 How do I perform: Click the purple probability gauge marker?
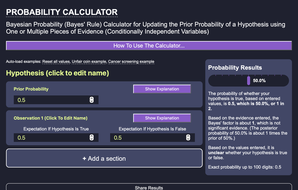pos(249,81)
